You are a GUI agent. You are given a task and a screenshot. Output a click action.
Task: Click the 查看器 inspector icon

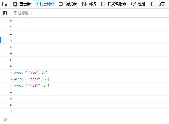coord(15,4)
